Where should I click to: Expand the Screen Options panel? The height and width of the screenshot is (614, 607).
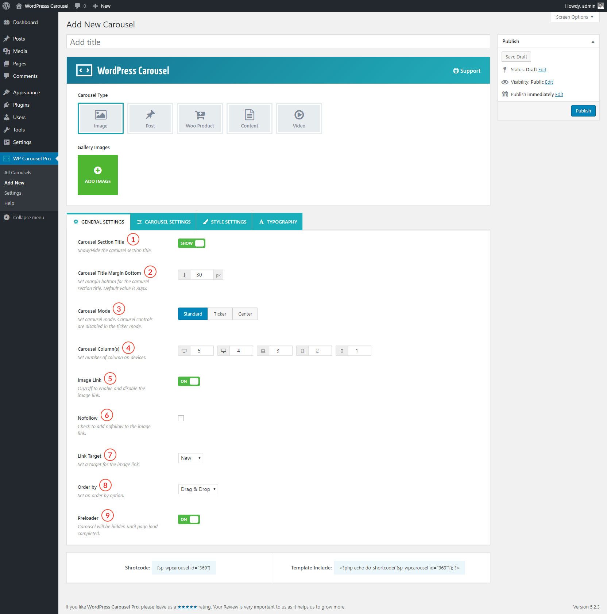(x=574, y=17)
